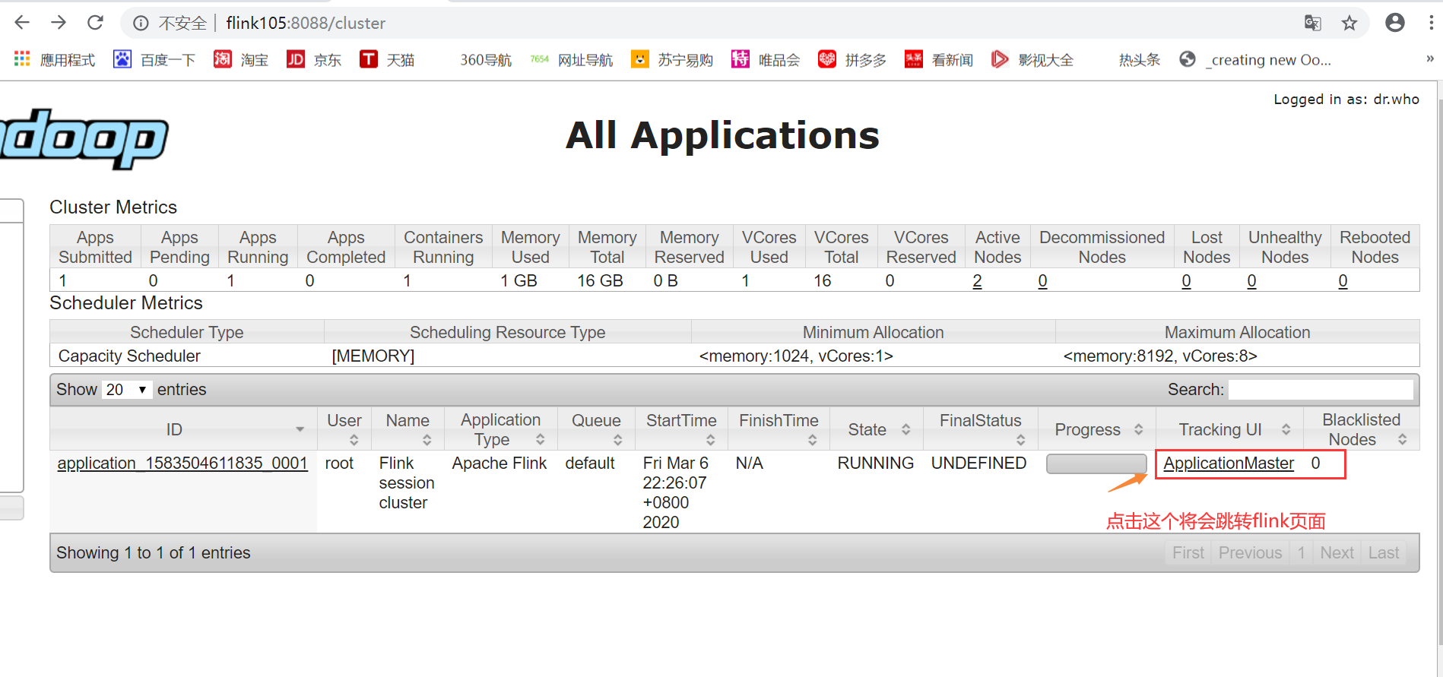Screen dimensions: 1443x677
Task: Sort applications by ID column
Action: click(182, 429)
